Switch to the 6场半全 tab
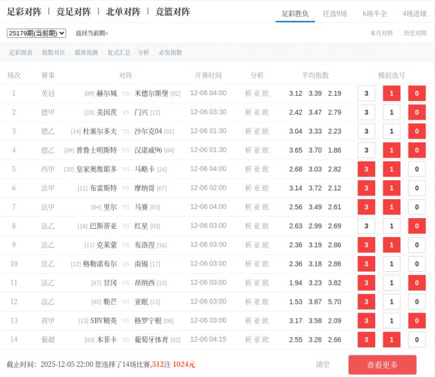Screen dimensions: 435x377 pyautogui.click(x=374, y=13)
